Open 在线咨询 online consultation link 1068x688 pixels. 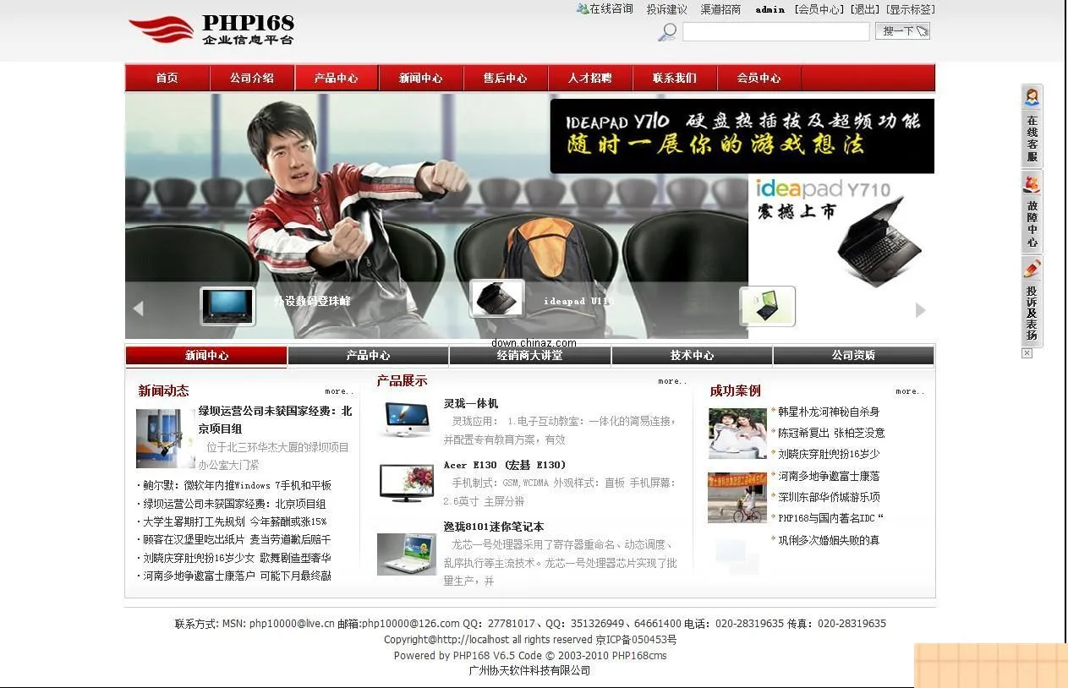click(605, 9)
